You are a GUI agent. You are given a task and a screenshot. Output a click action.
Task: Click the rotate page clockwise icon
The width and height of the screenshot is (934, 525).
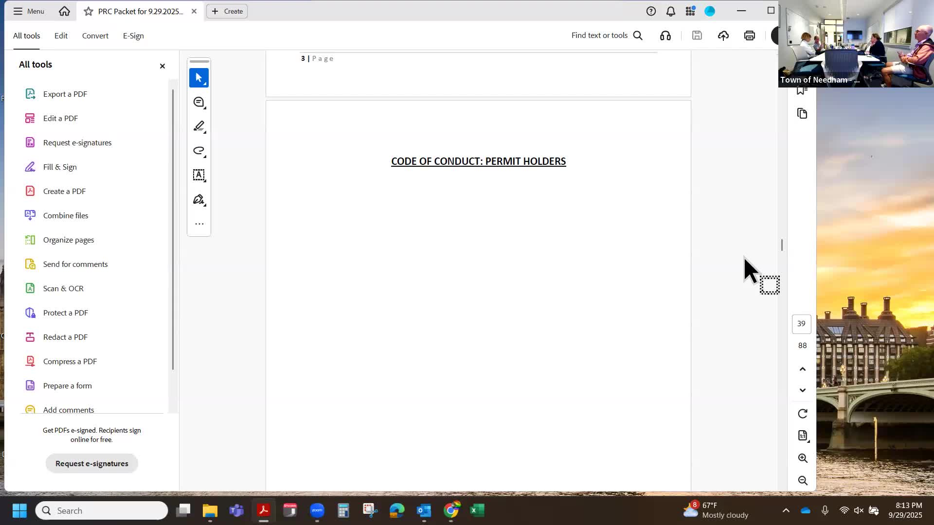[x=803, y=414]
